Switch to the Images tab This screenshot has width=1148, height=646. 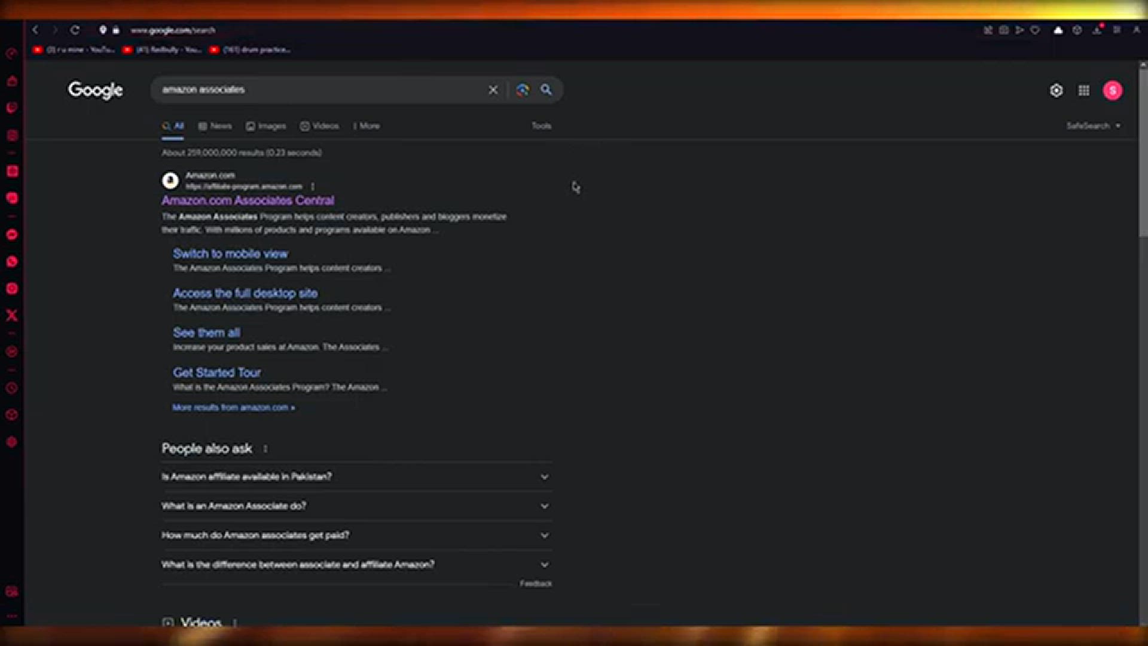(x=266, y=126)
